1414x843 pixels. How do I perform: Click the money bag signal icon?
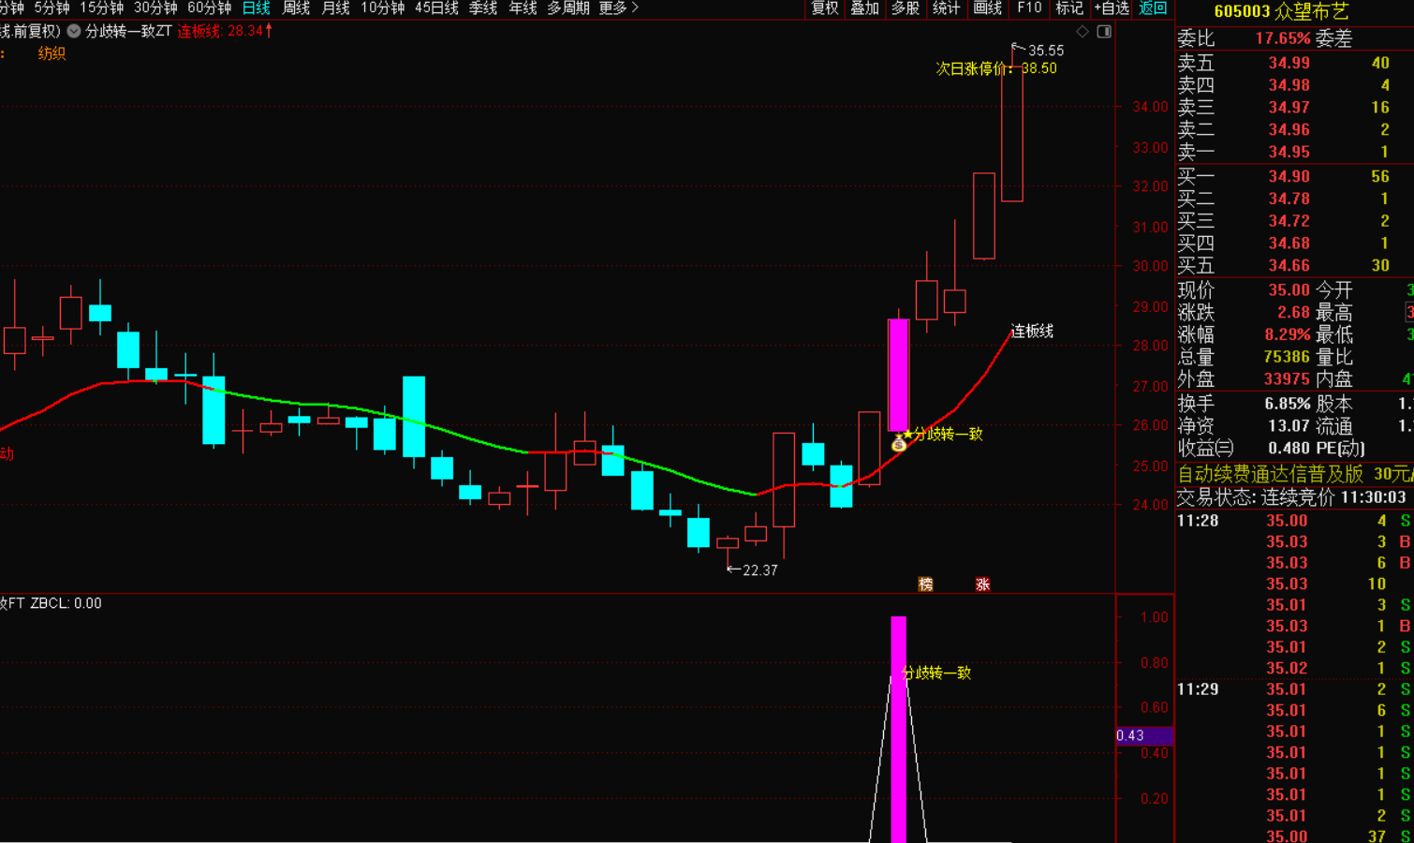pos(899,444)
